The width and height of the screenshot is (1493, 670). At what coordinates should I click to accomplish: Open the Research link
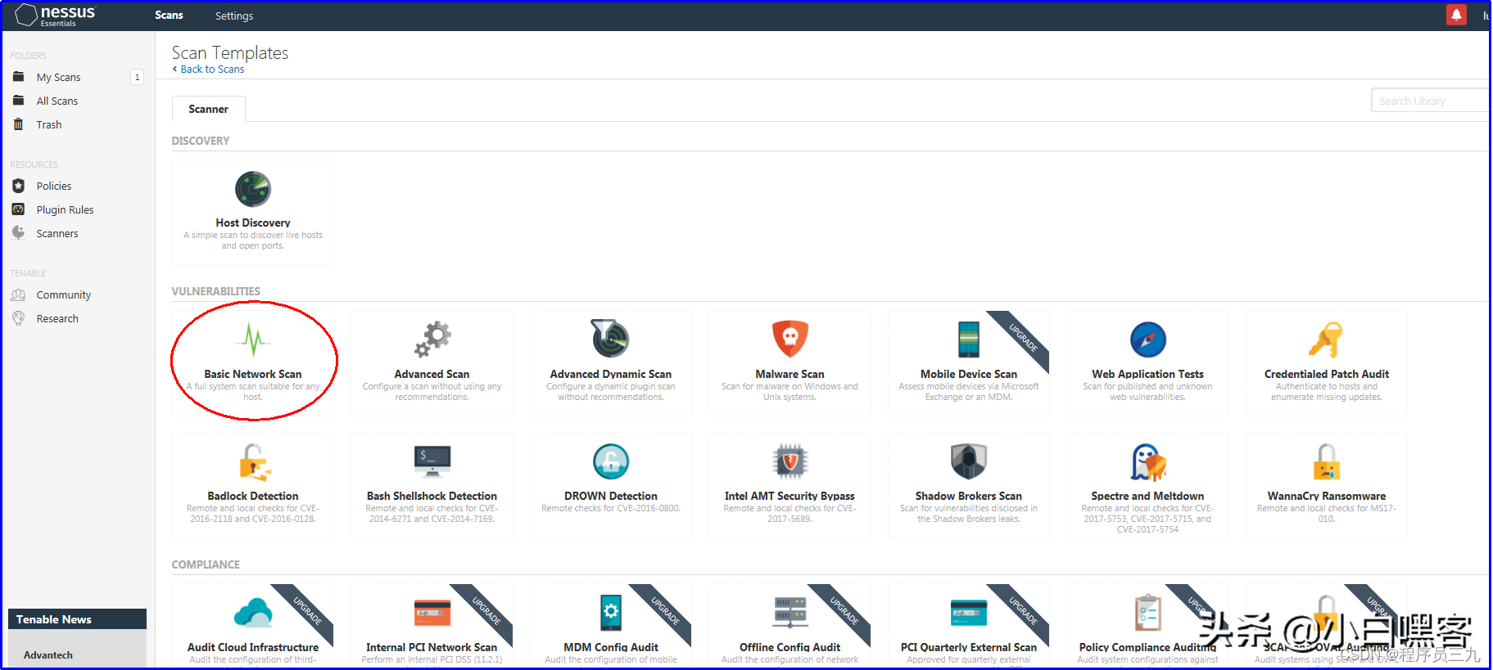click(57, 318)
